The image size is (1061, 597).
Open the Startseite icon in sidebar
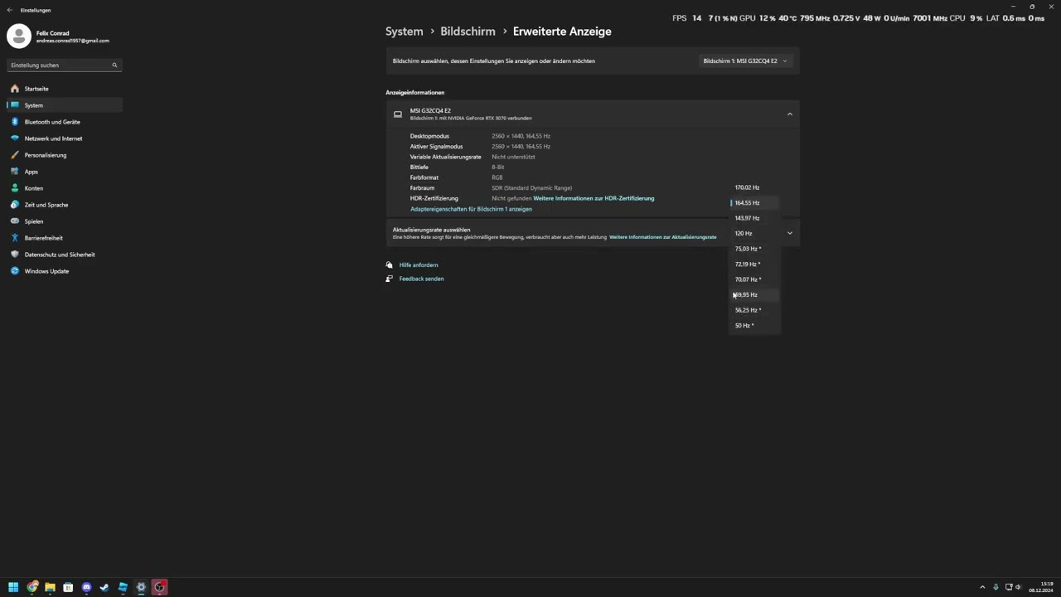point(15,89)
